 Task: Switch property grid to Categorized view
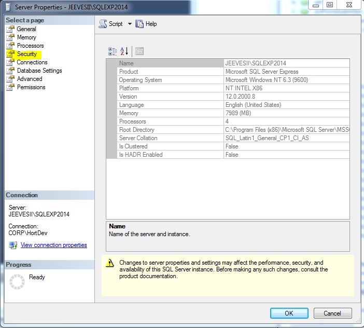tap(113, 51)
